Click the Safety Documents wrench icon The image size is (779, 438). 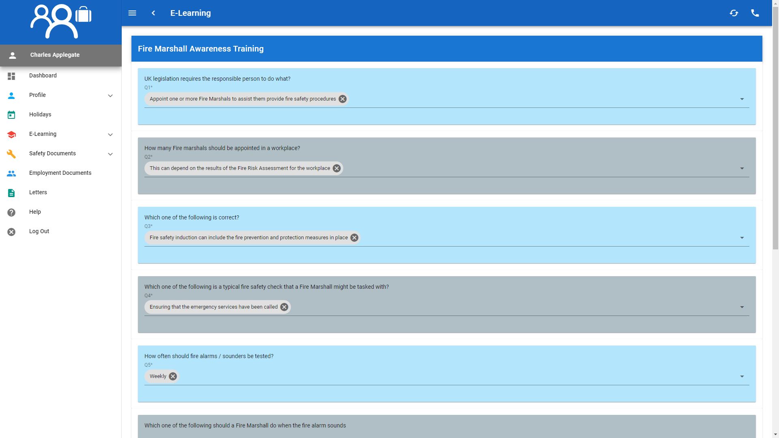pos(11,154)
